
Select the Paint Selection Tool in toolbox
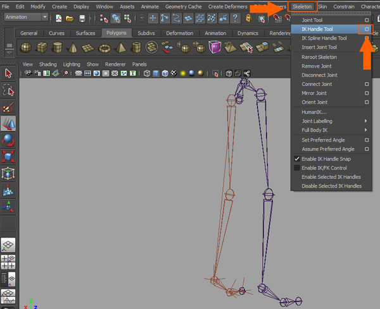[8, 107]
